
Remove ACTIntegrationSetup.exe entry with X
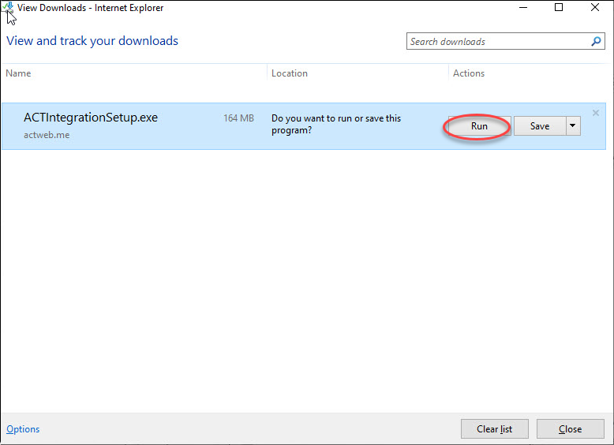[596, 113]
